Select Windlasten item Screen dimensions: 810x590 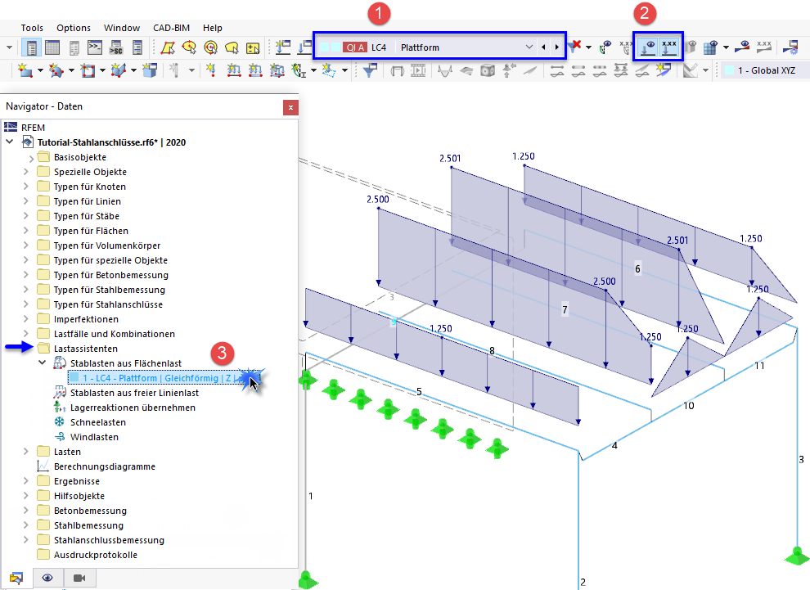coord(95,437)
